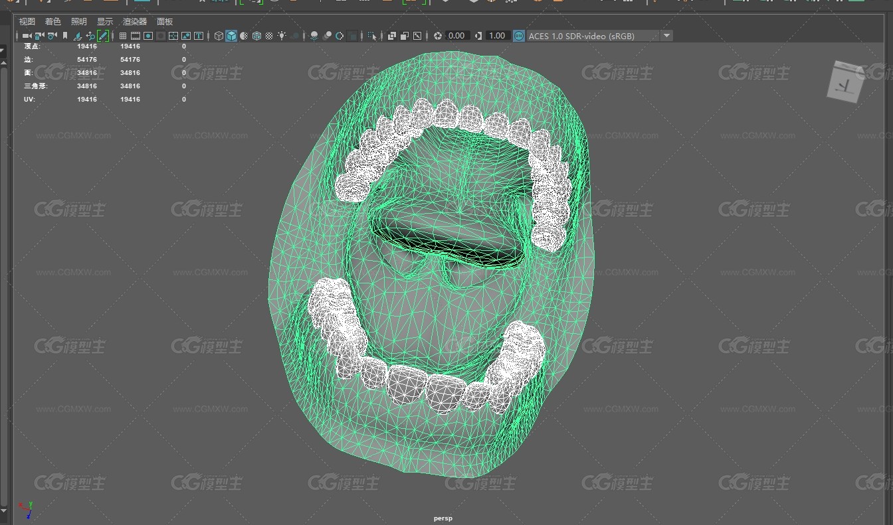Select smooth shade all cube icon
This screenshot has width=893, height=525.
point(231,36)
